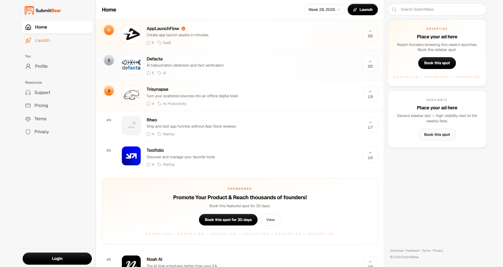This screenshot has height=267, width=503.
Task: Upvote AppLaunchFlow with the 20 arrow
Action: 370,33
